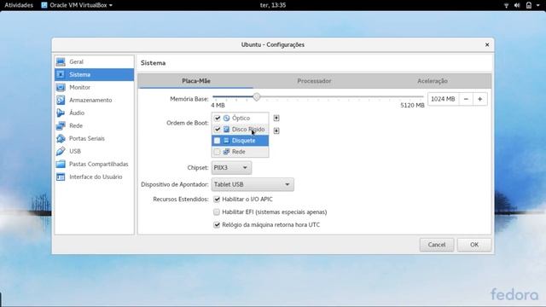Click the Interface do Usuário window icon

61,177
